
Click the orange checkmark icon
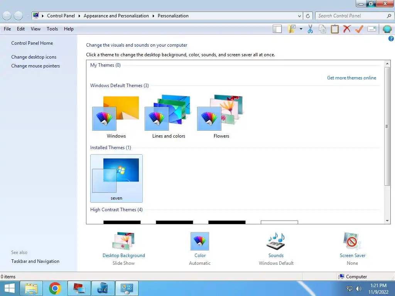tap(359, 29)
